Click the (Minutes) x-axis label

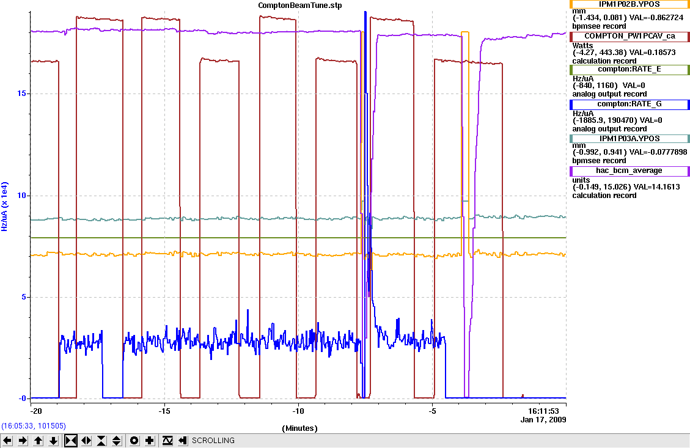pos(299,428)
